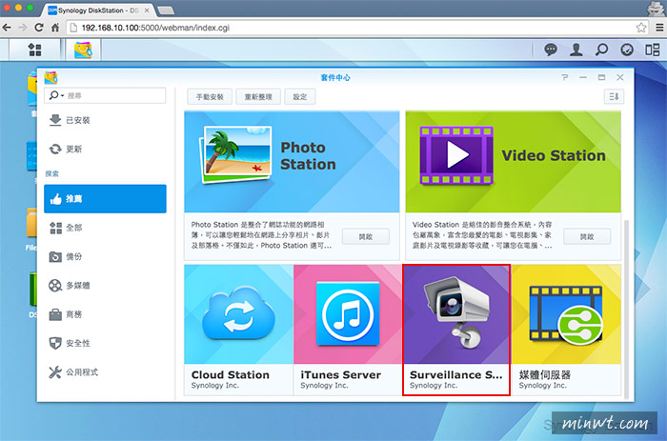Open the widgets panel icon
The height and width of the screenshot is (441, 667).
pyautogui.click(x=627, y=50)
